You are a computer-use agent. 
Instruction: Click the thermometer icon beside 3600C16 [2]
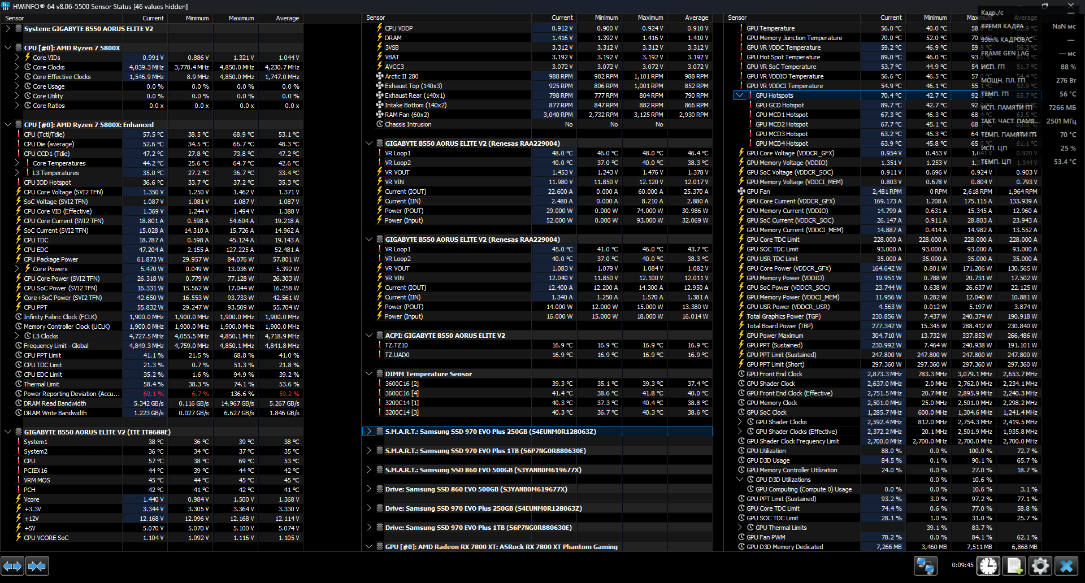380,384
